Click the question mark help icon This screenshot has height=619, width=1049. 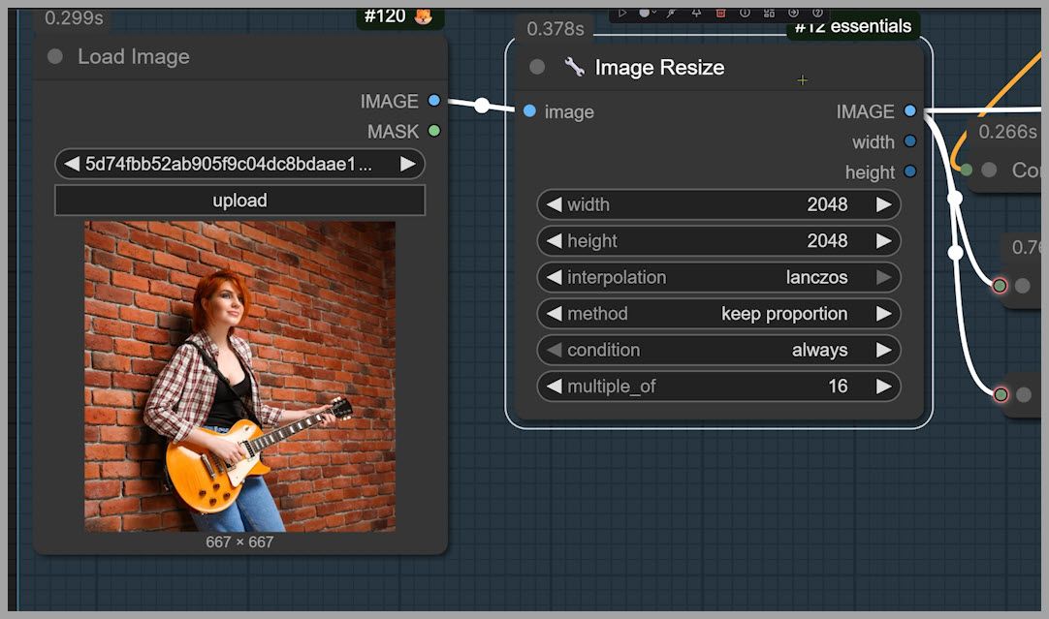[817, 13]
